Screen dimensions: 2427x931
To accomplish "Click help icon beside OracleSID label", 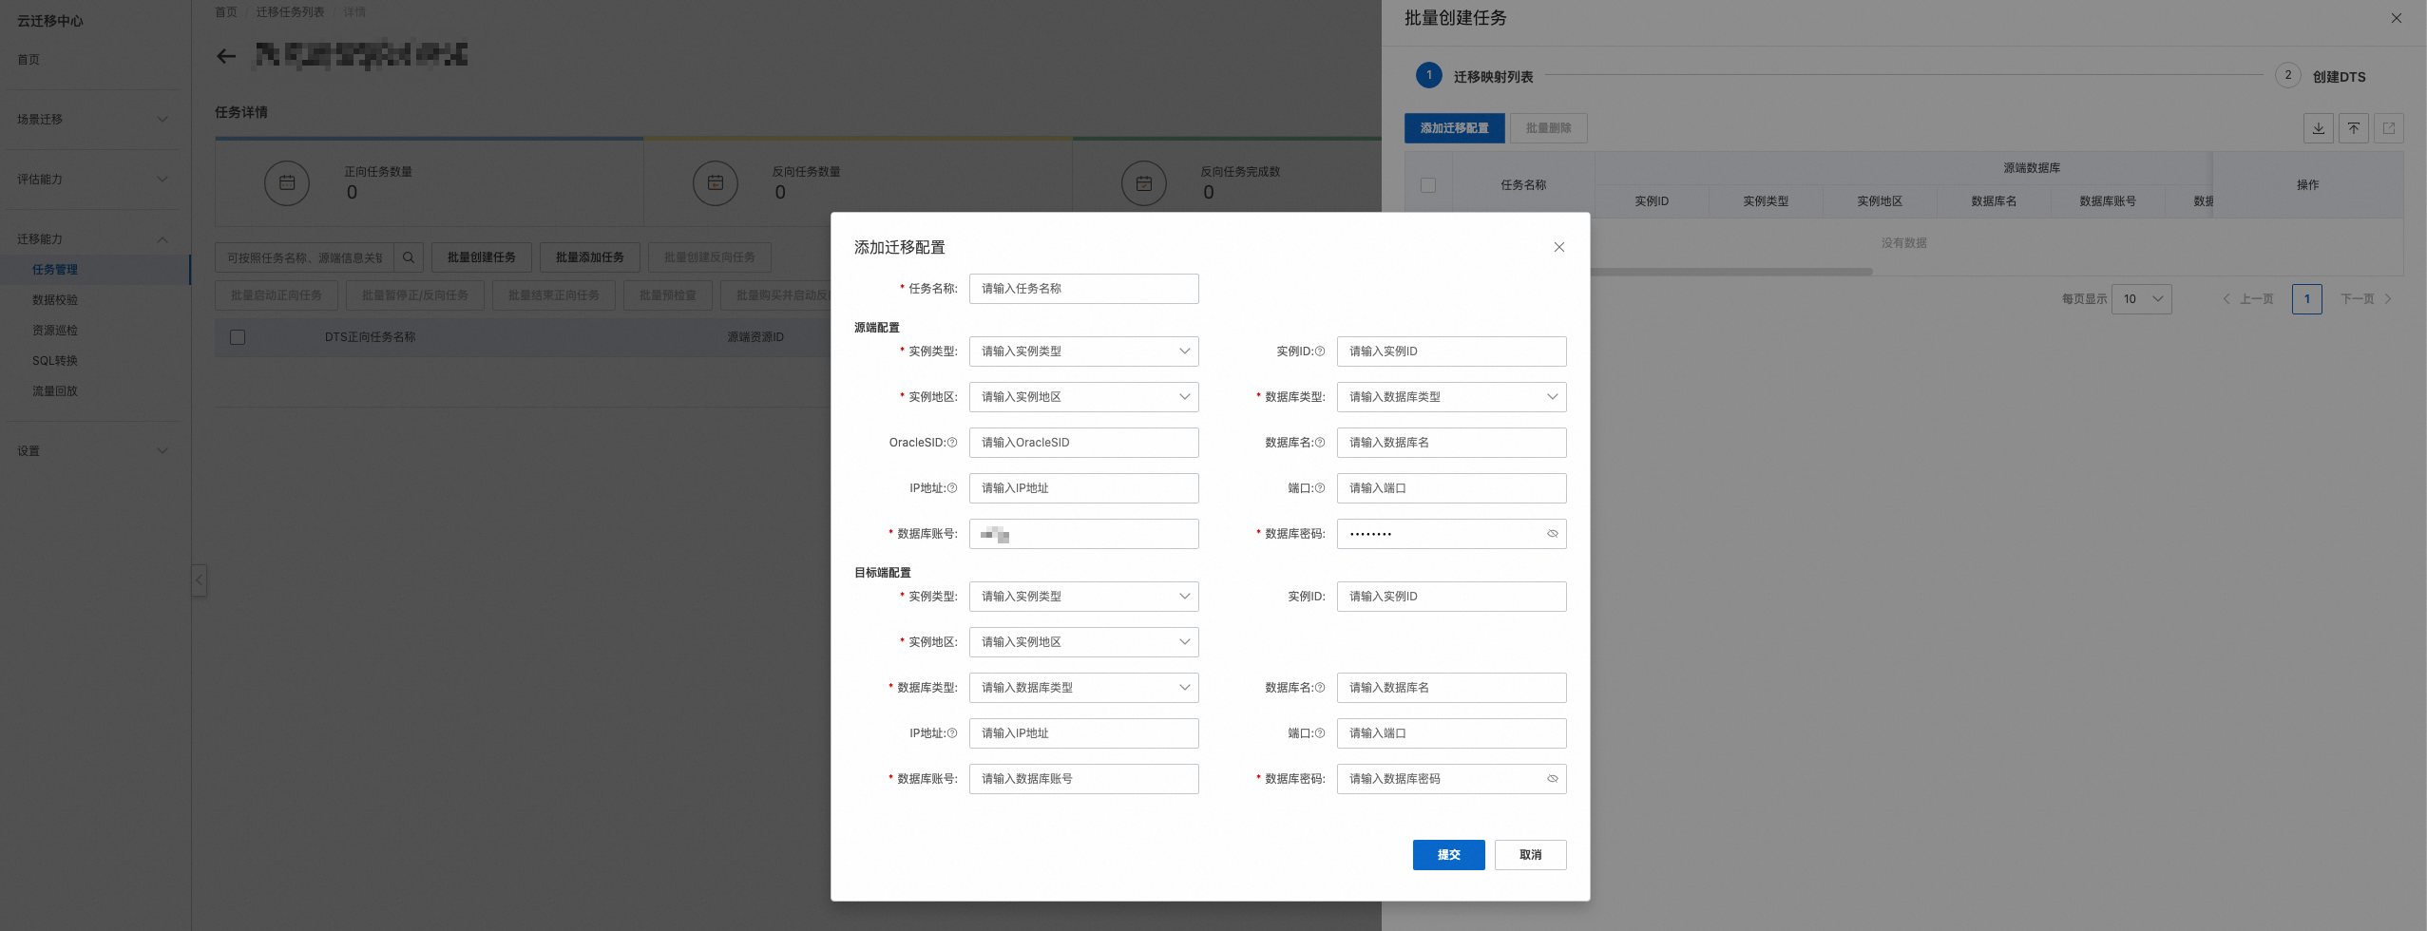I will [951, 443].
